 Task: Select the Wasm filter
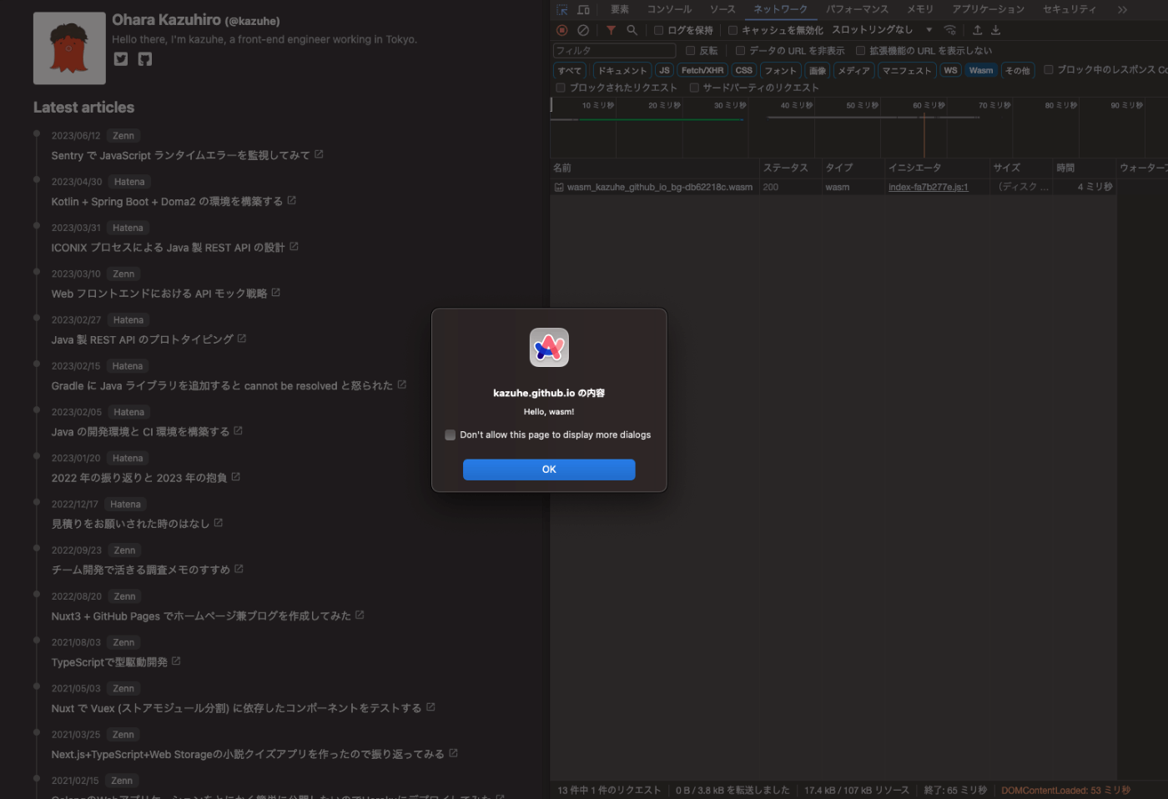(981, 71)
